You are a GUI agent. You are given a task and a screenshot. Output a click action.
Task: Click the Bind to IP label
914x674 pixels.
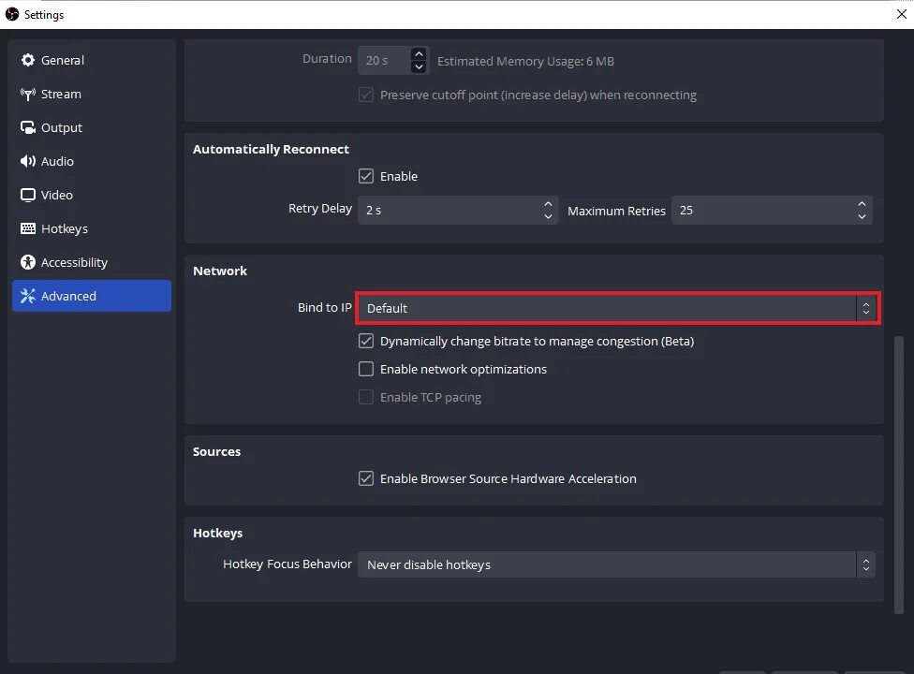(325, 308)
